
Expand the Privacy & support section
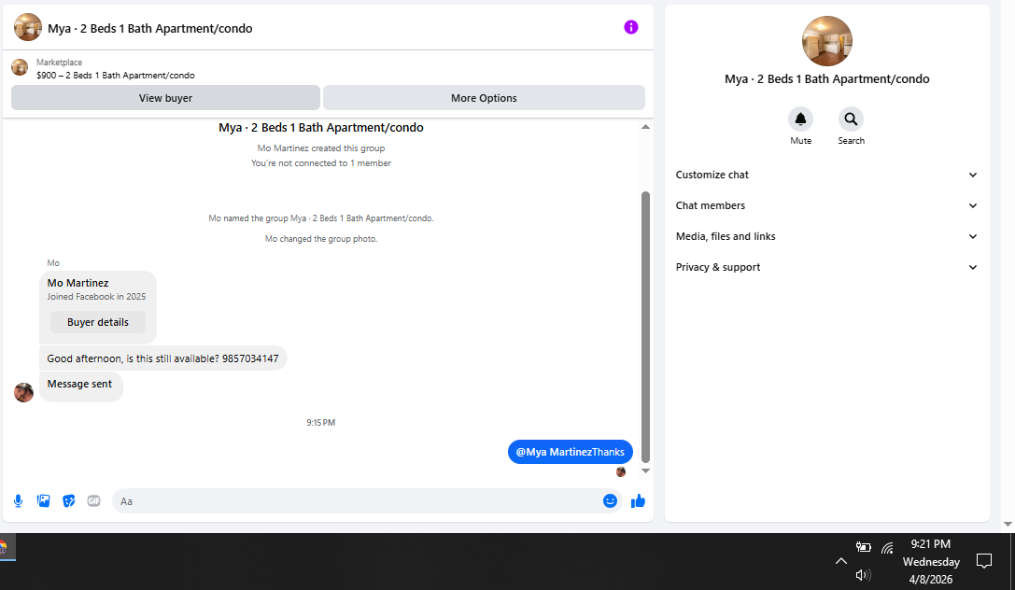(x=826, y=267)
